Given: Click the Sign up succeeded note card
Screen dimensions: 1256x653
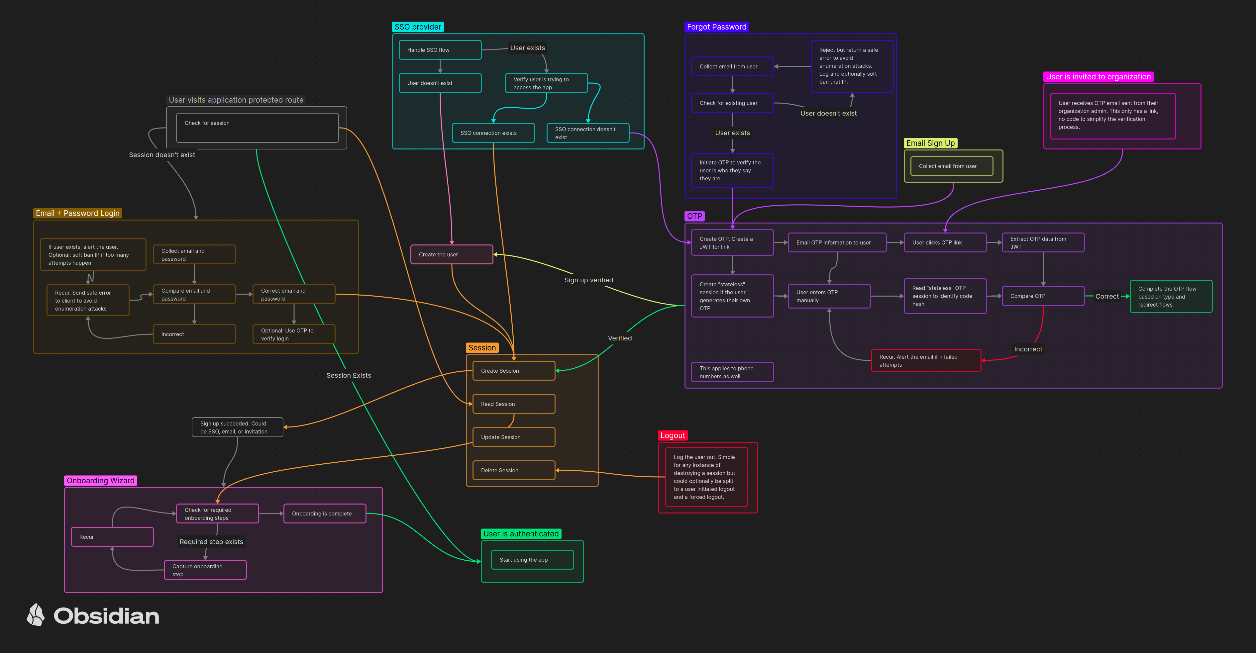Looking at the screenshot, I should click(238, 427).
